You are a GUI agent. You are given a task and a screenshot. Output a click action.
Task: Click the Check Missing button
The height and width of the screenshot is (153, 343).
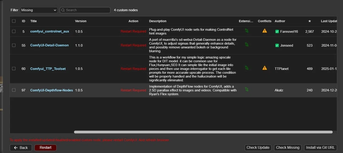287,148
